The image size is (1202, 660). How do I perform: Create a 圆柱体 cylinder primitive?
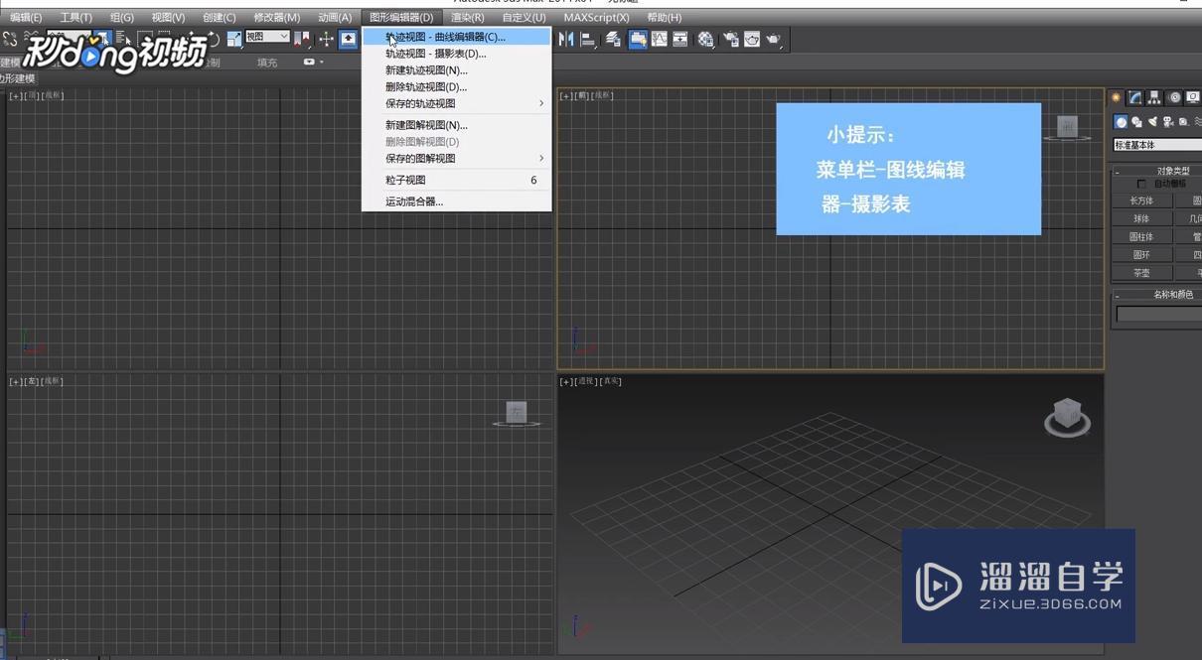pyautogui.click(x=1141, y=236)
